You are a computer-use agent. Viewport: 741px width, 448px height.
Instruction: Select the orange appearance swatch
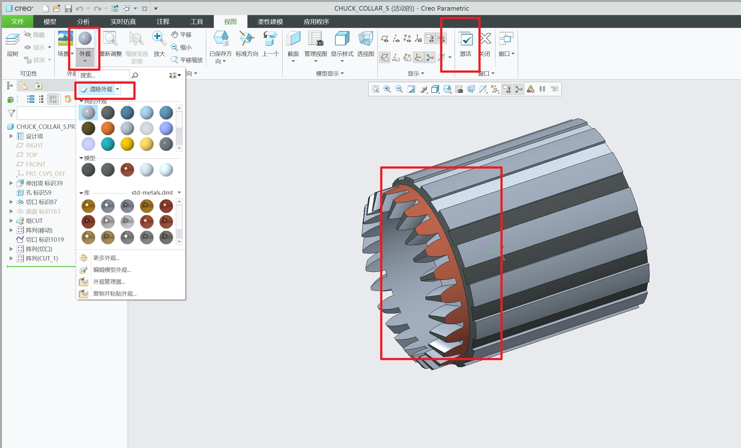click(108, 129)
